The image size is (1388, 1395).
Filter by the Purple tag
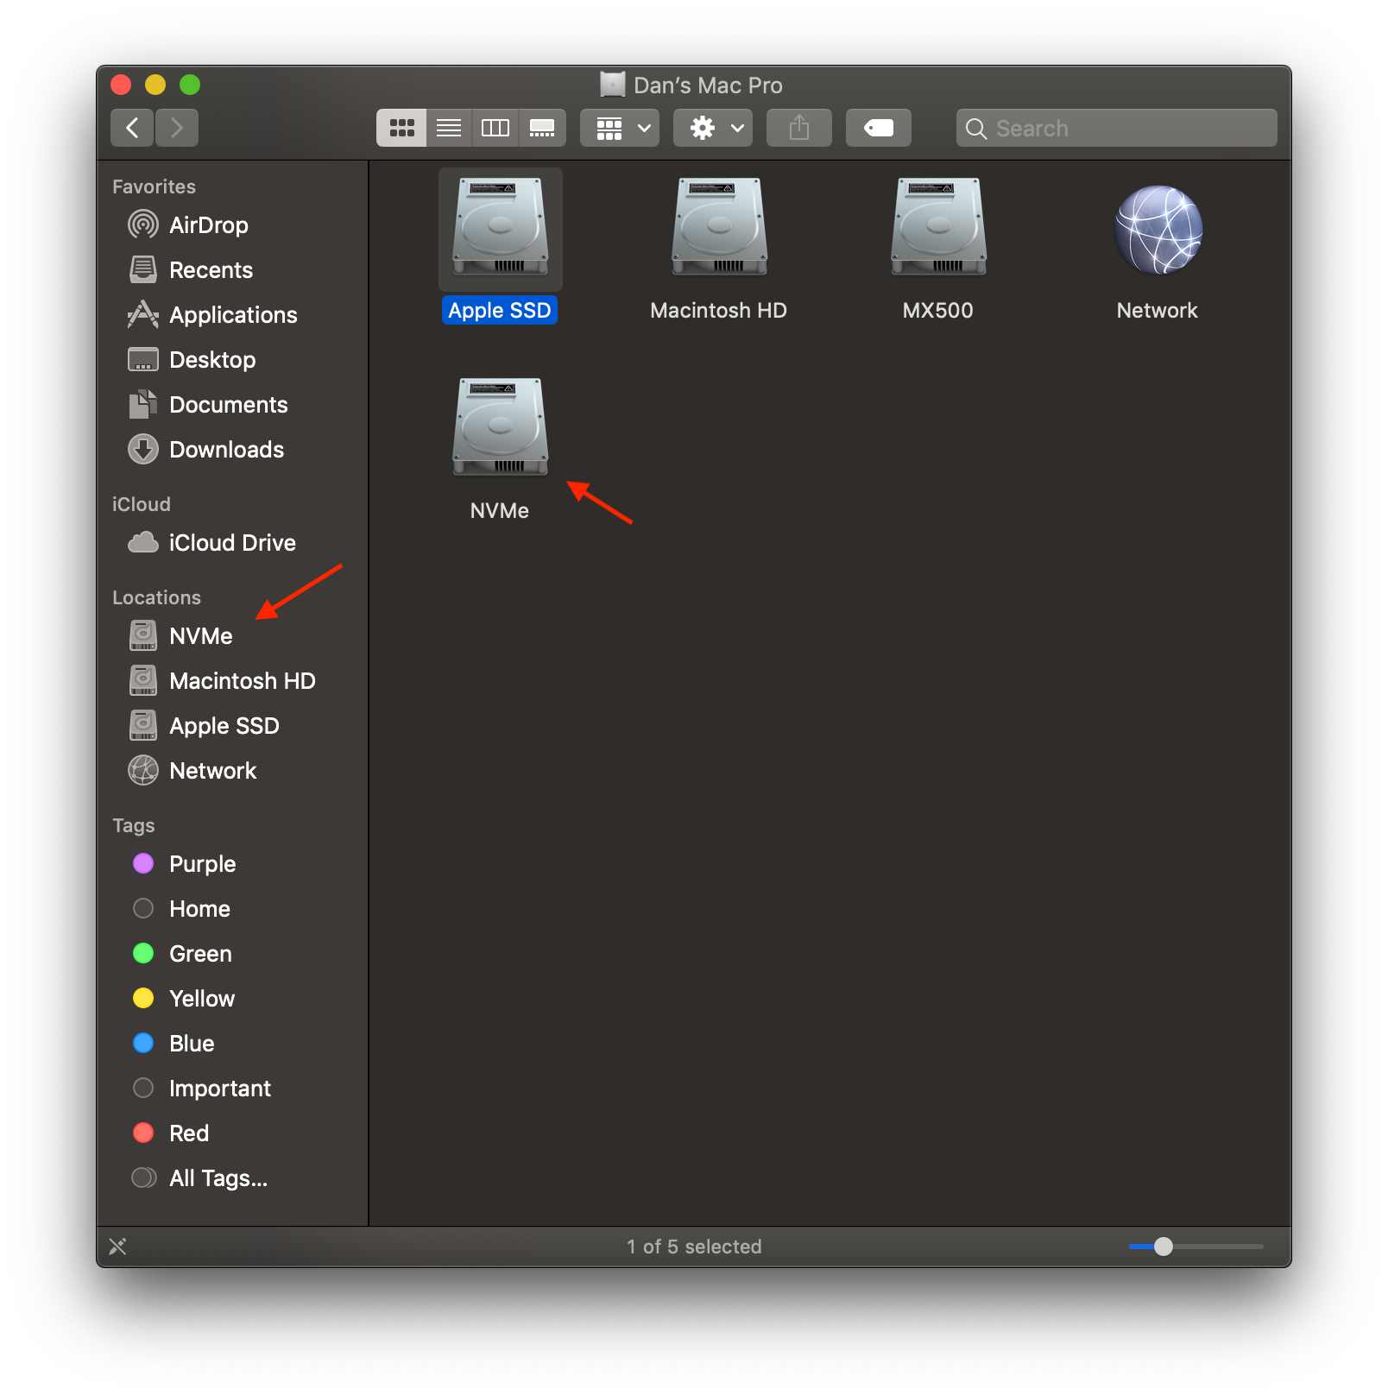coord(233,864)
